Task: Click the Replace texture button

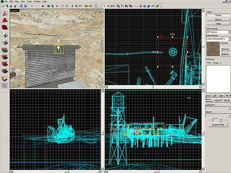Action: pos(225,54)
